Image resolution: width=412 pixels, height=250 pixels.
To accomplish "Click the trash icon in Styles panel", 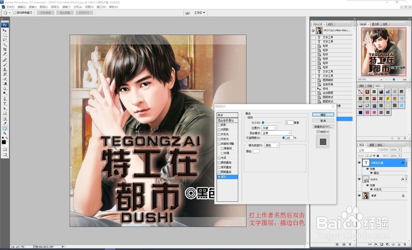I will (x=405, y=138).
